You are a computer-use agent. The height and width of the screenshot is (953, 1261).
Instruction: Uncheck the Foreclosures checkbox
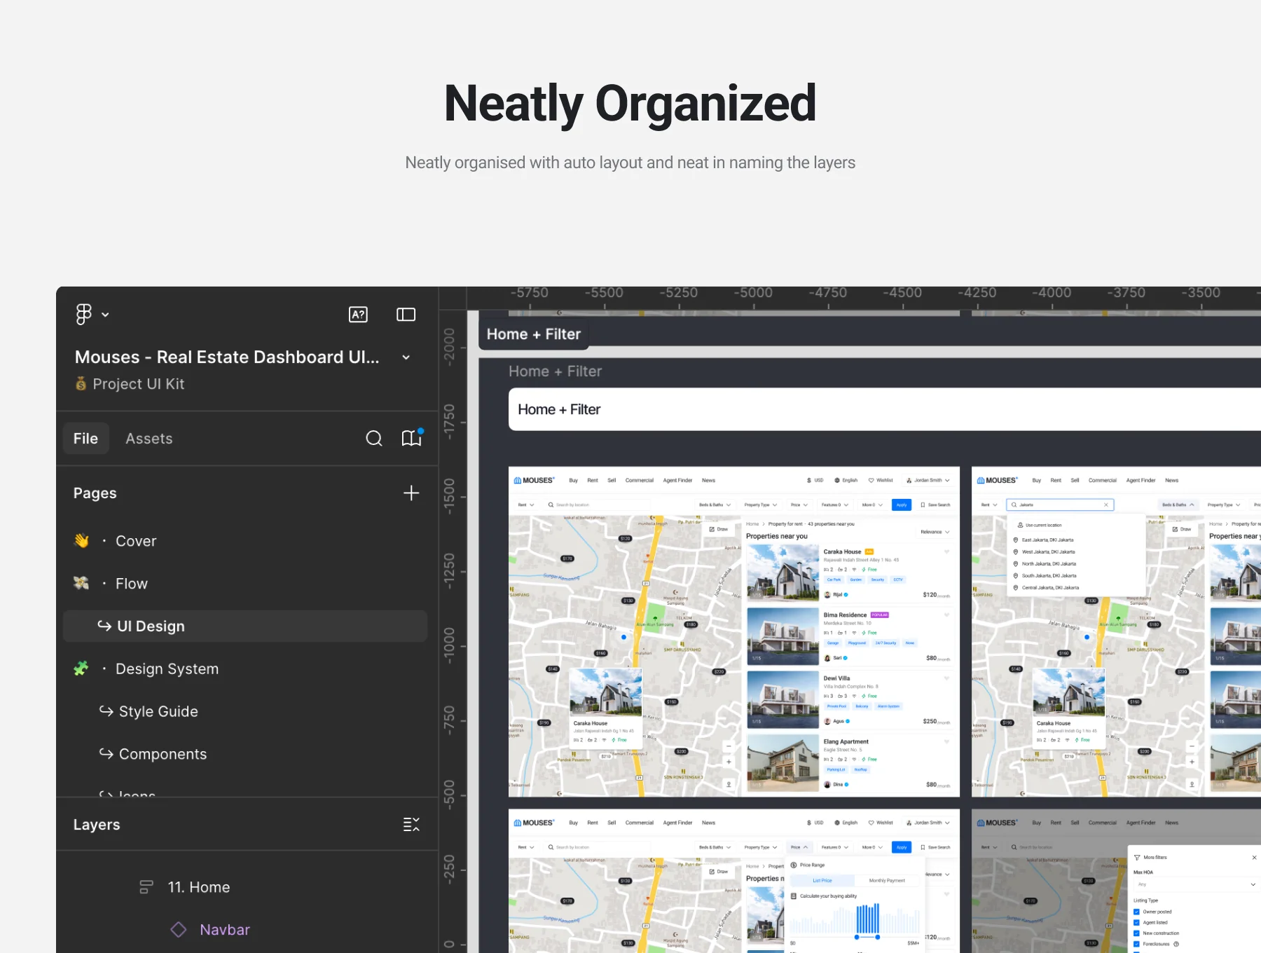click(x=1136, y=944)
